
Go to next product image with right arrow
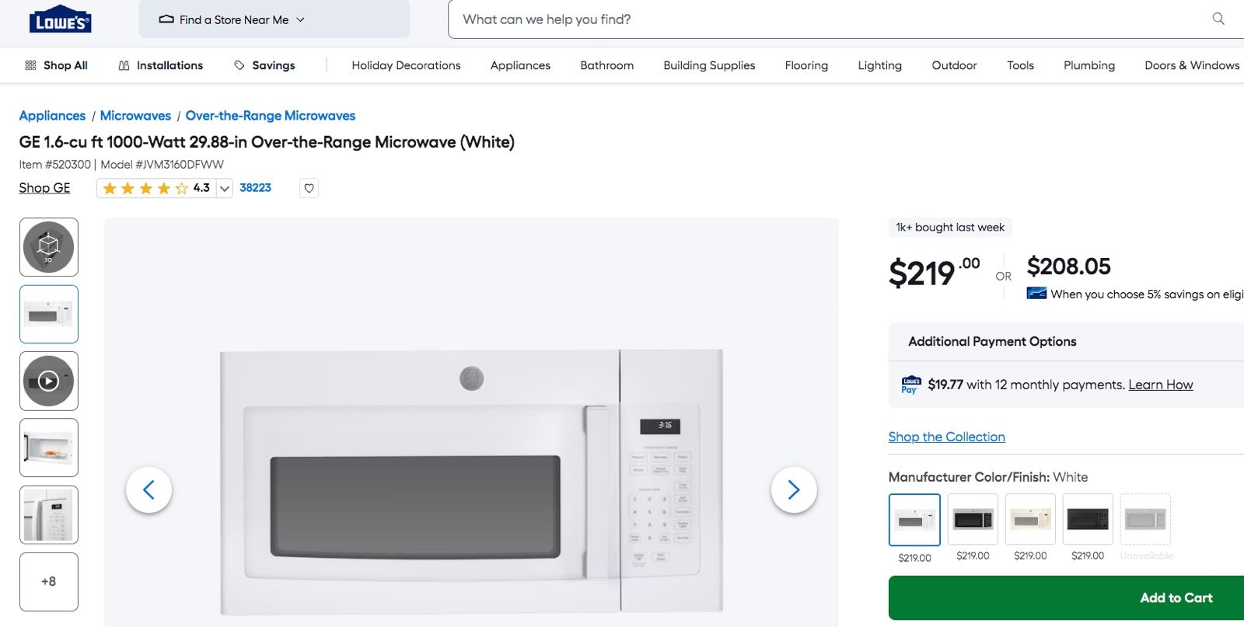794,489
